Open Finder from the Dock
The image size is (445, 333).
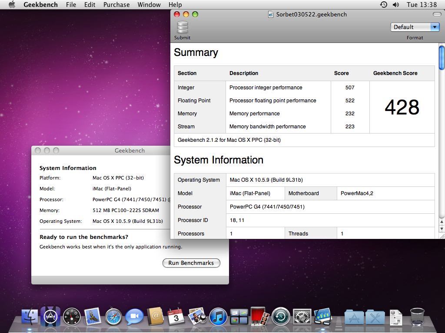coord(30,316)
